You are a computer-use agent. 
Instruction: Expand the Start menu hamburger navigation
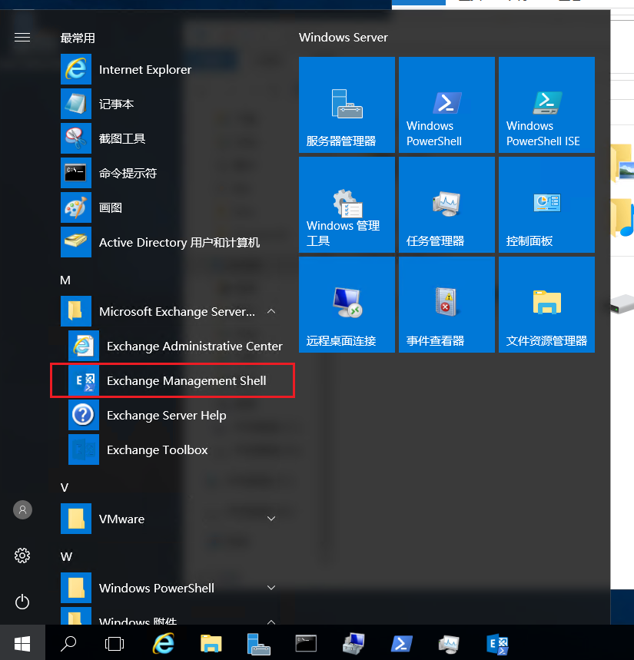(22, 38)
